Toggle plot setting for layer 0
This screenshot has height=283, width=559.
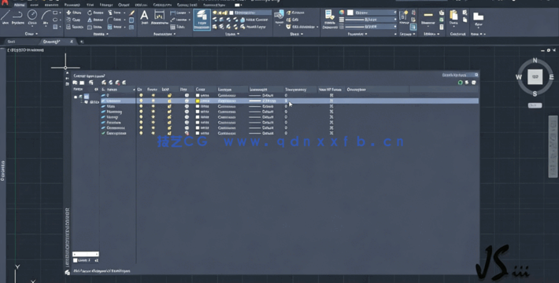[187, 95]
